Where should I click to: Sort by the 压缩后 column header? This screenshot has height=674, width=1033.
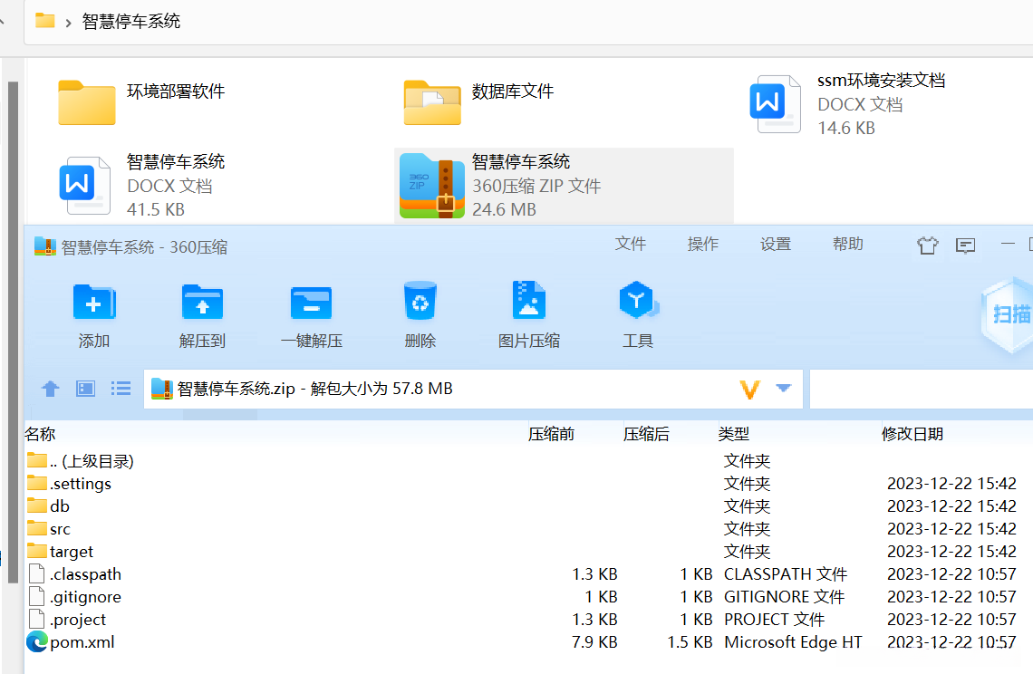click(646, 434)
